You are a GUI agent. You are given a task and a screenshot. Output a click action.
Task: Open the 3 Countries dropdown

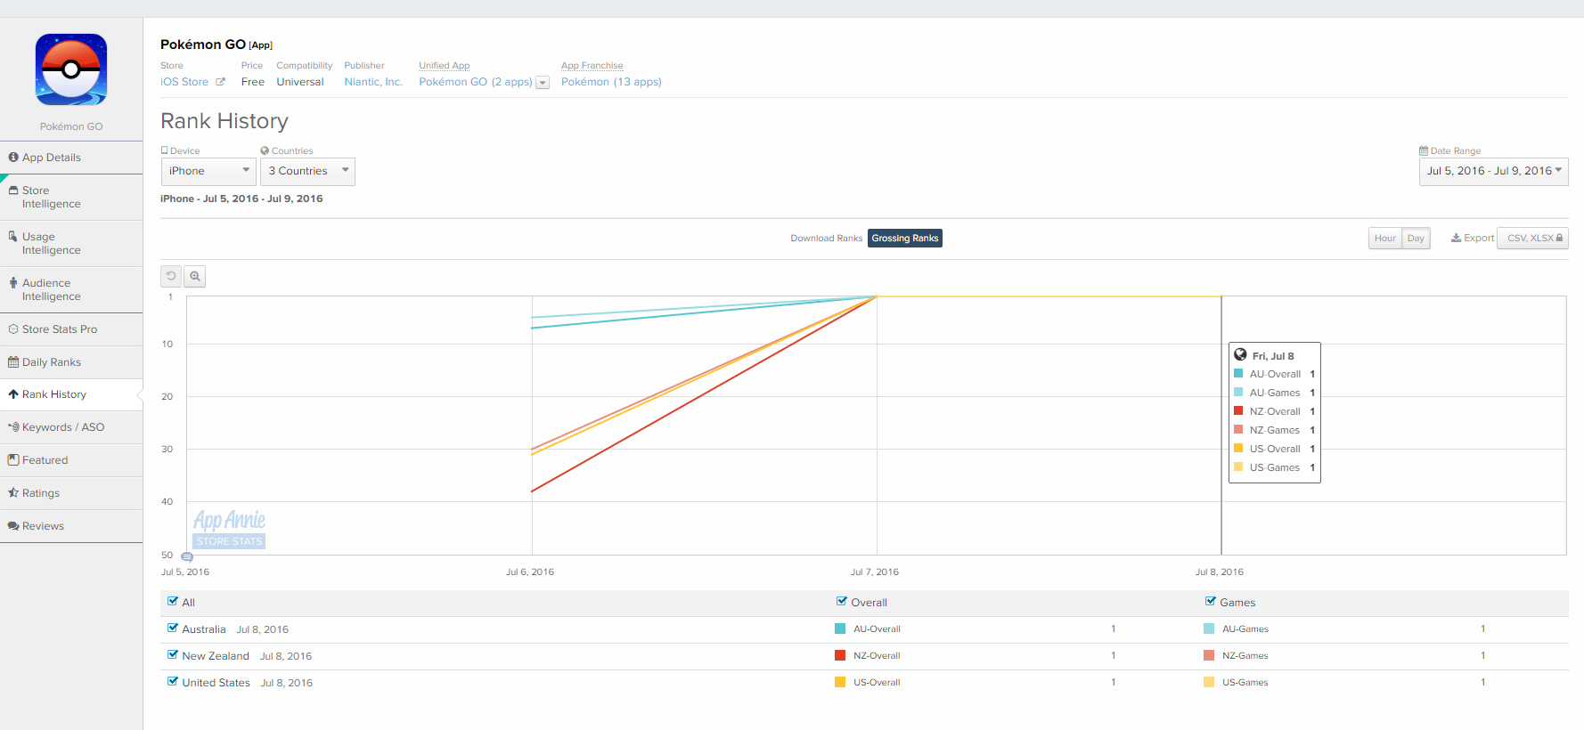click(x=307, y=171)
